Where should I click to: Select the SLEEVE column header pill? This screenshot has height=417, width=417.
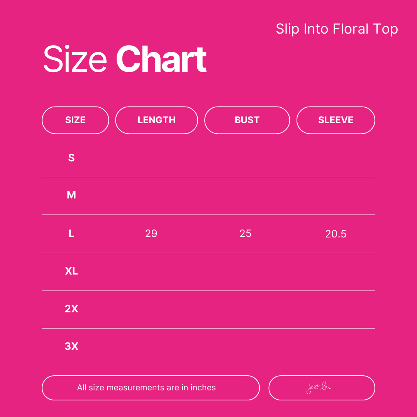point(336,120)
